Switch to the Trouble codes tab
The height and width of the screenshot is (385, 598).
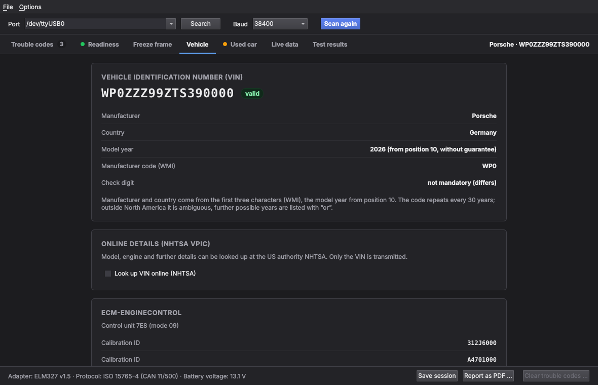pos(38,44)
